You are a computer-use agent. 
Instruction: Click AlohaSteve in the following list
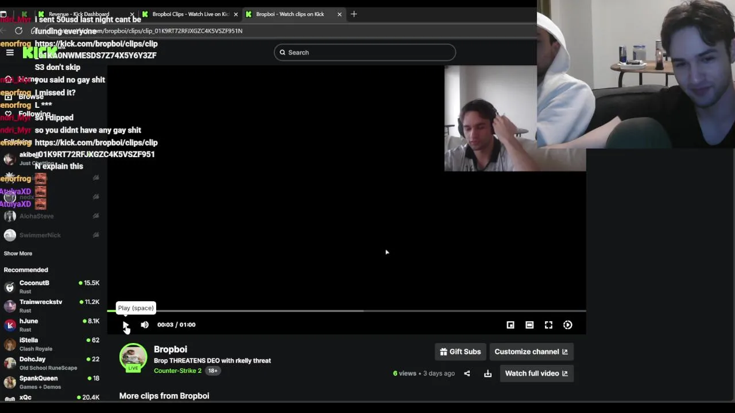point(36,216)
